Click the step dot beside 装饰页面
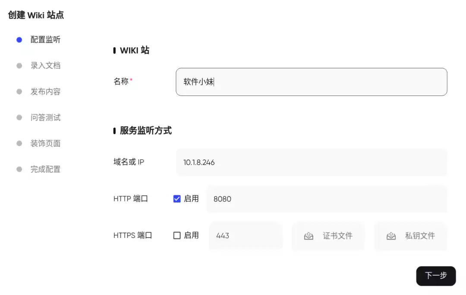 click(x=19, y=143)
